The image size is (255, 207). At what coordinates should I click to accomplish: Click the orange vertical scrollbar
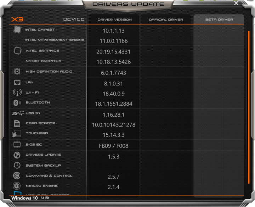(249, 107)
